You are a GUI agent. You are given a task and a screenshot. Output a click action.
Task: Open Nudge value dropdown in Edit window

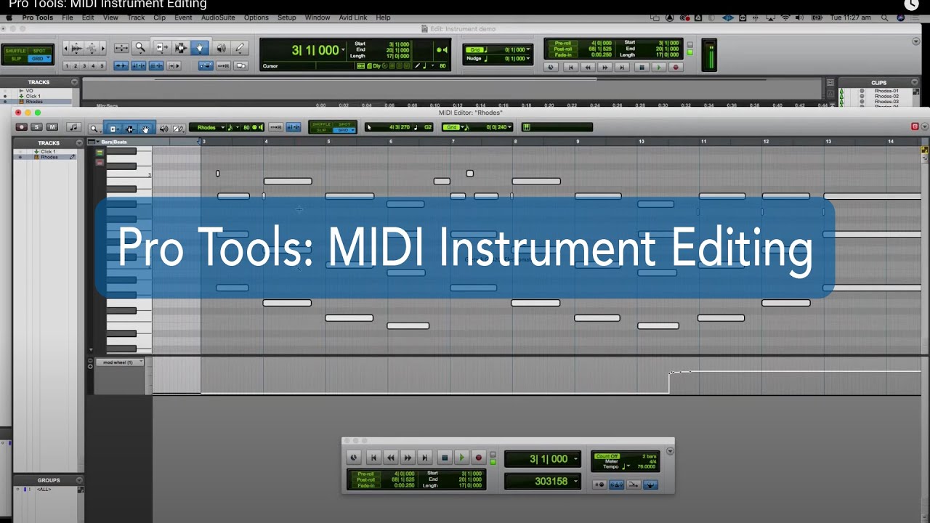(528, 58)
